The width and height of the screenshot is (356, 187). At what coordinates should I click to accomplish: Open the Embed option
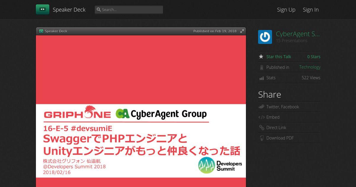click(x=273, y=117)
